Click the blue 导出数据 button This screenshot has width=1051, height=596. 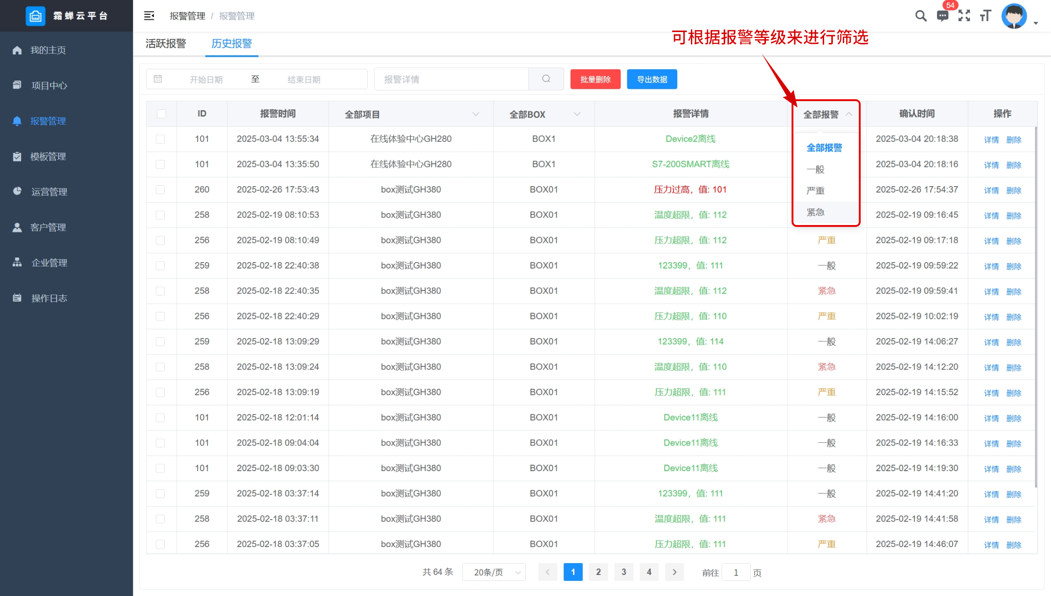pyautogui.click(x=652, y=80)
